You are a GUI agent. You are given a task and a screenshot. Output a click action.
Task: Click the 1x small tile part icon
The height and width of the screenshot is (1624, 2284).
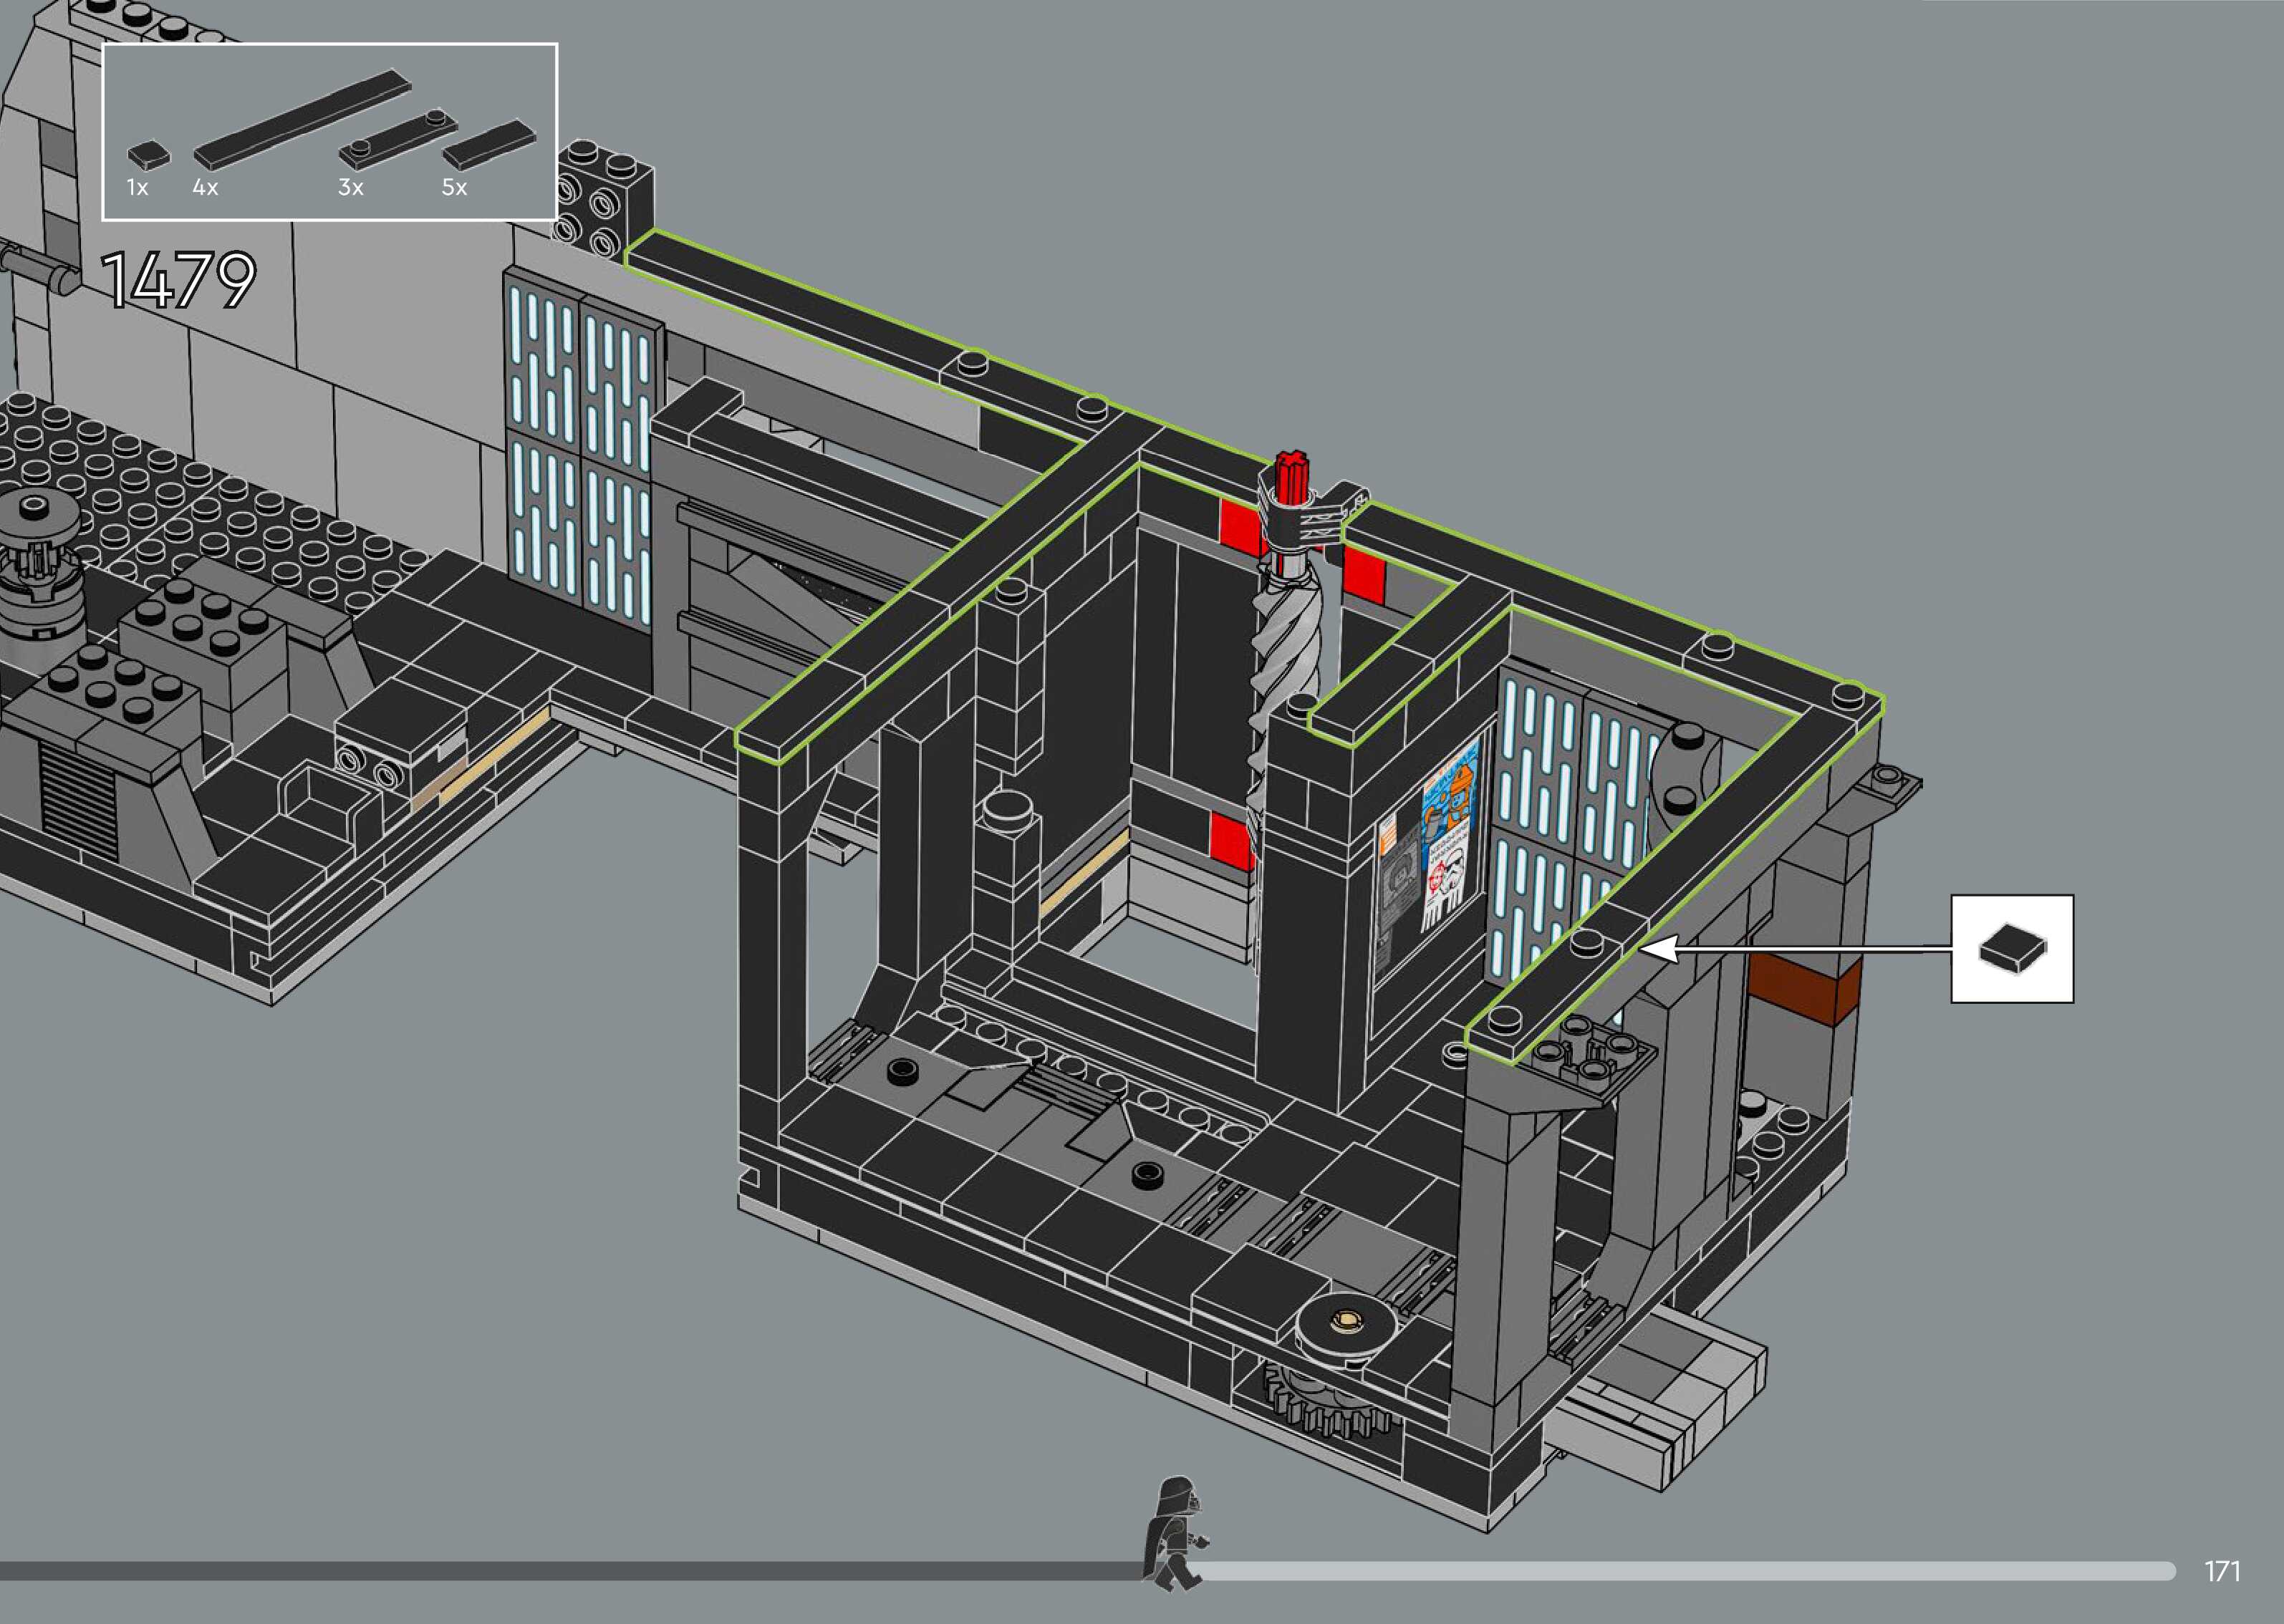click(148, 156)
